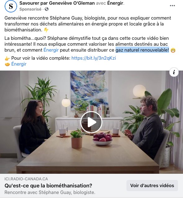Open the Savourer par Geneviève O'Gleman page name
Screen dimensions: 183x198
57,3
